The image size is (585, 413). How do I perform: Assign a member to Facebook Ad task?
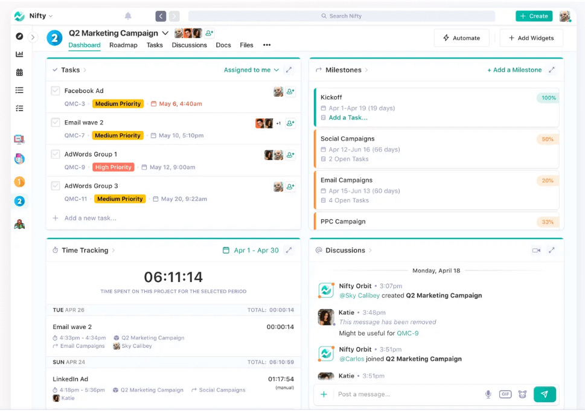coord(290,91)
